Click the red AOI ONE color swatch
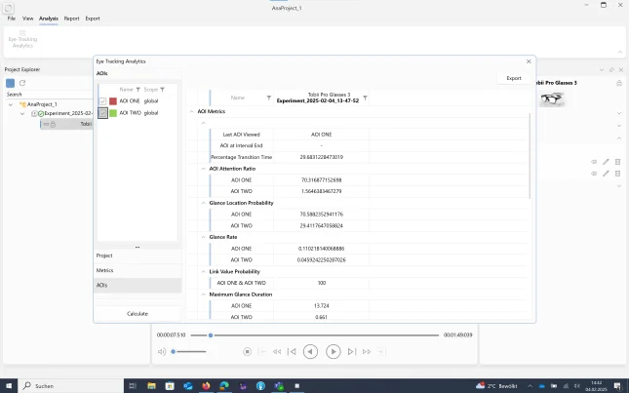 (113, 101)
